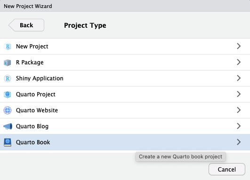Click the Quarto Project cube icon

[8, 94]
